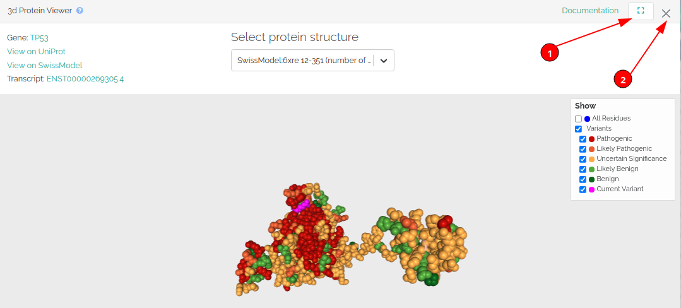Toggle the Likely Pathogenic checkbox
The width and height of the screenshot is (681, 308).
pyautogui.click(x=583, y=149)
